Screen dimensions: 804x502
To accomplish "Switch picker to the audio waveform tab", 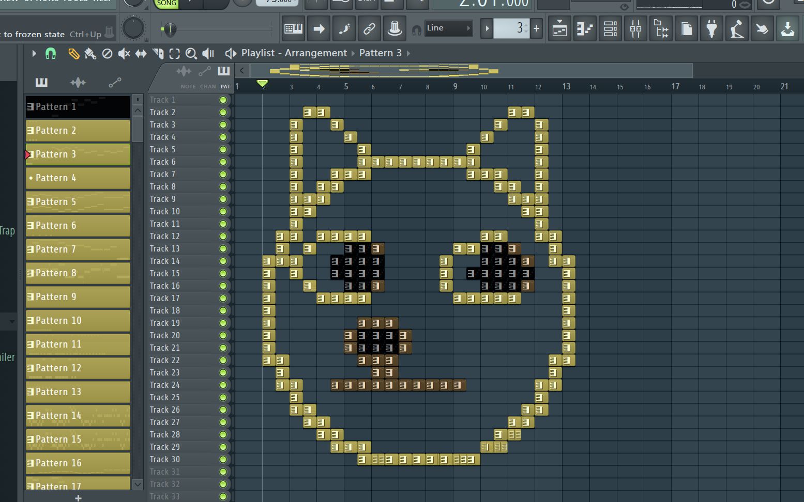I will [x=78, y=82].
